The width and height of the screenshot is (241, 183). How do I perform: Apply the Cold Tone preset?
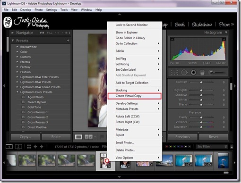[34, 107]
